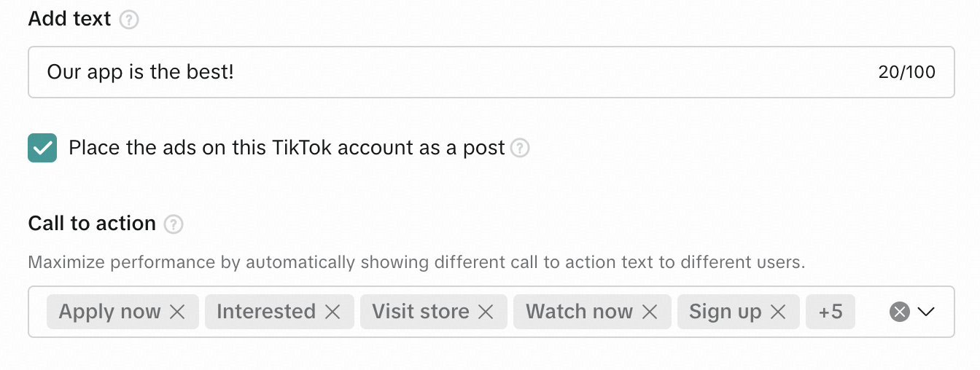Uncheck the TikTok account post checkbox
This screenshot has height=370, width=980.
(42, 149)
